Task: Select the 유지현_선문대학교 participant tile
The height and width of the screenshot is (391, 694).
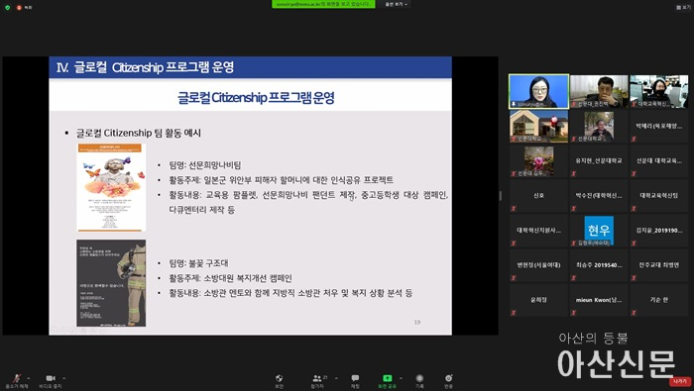Action: [x=599, y=161]
